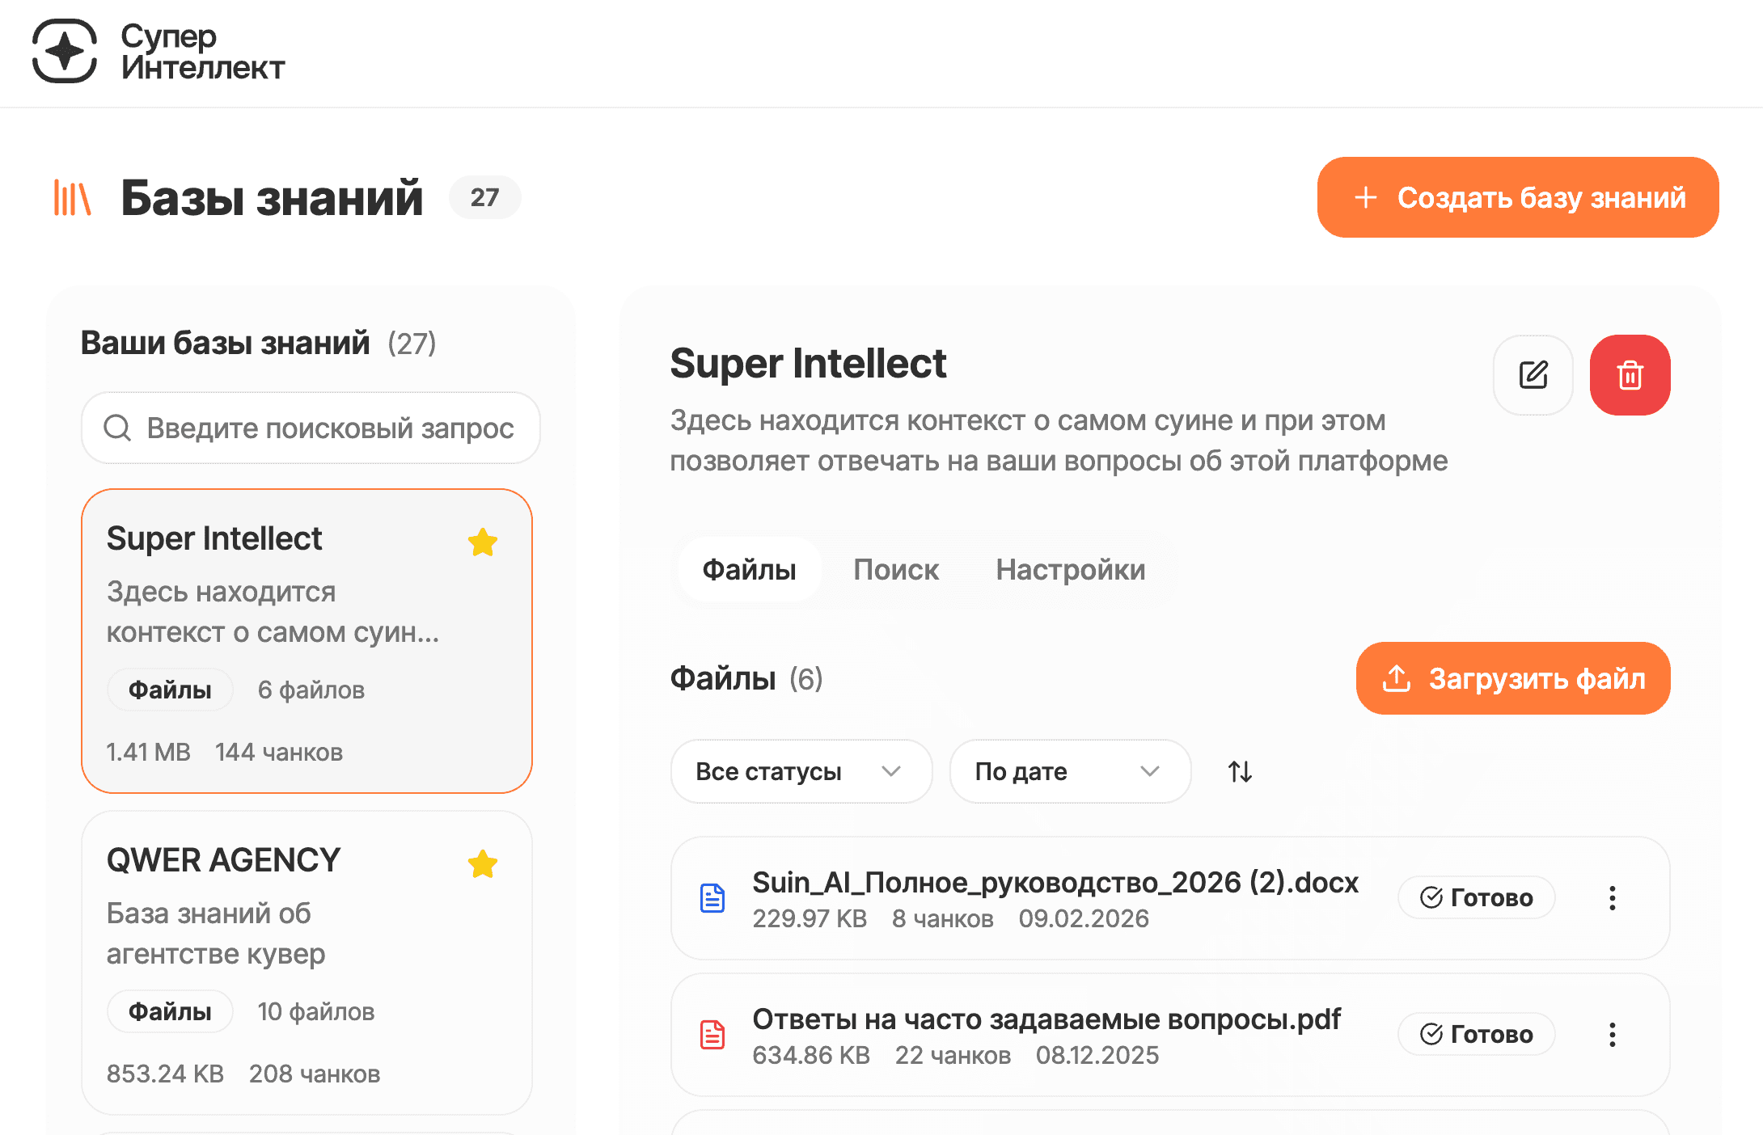Open the Все статусы dropdown
The height and width of the screenshot is (1135, 1763).
tap(801, 771)
